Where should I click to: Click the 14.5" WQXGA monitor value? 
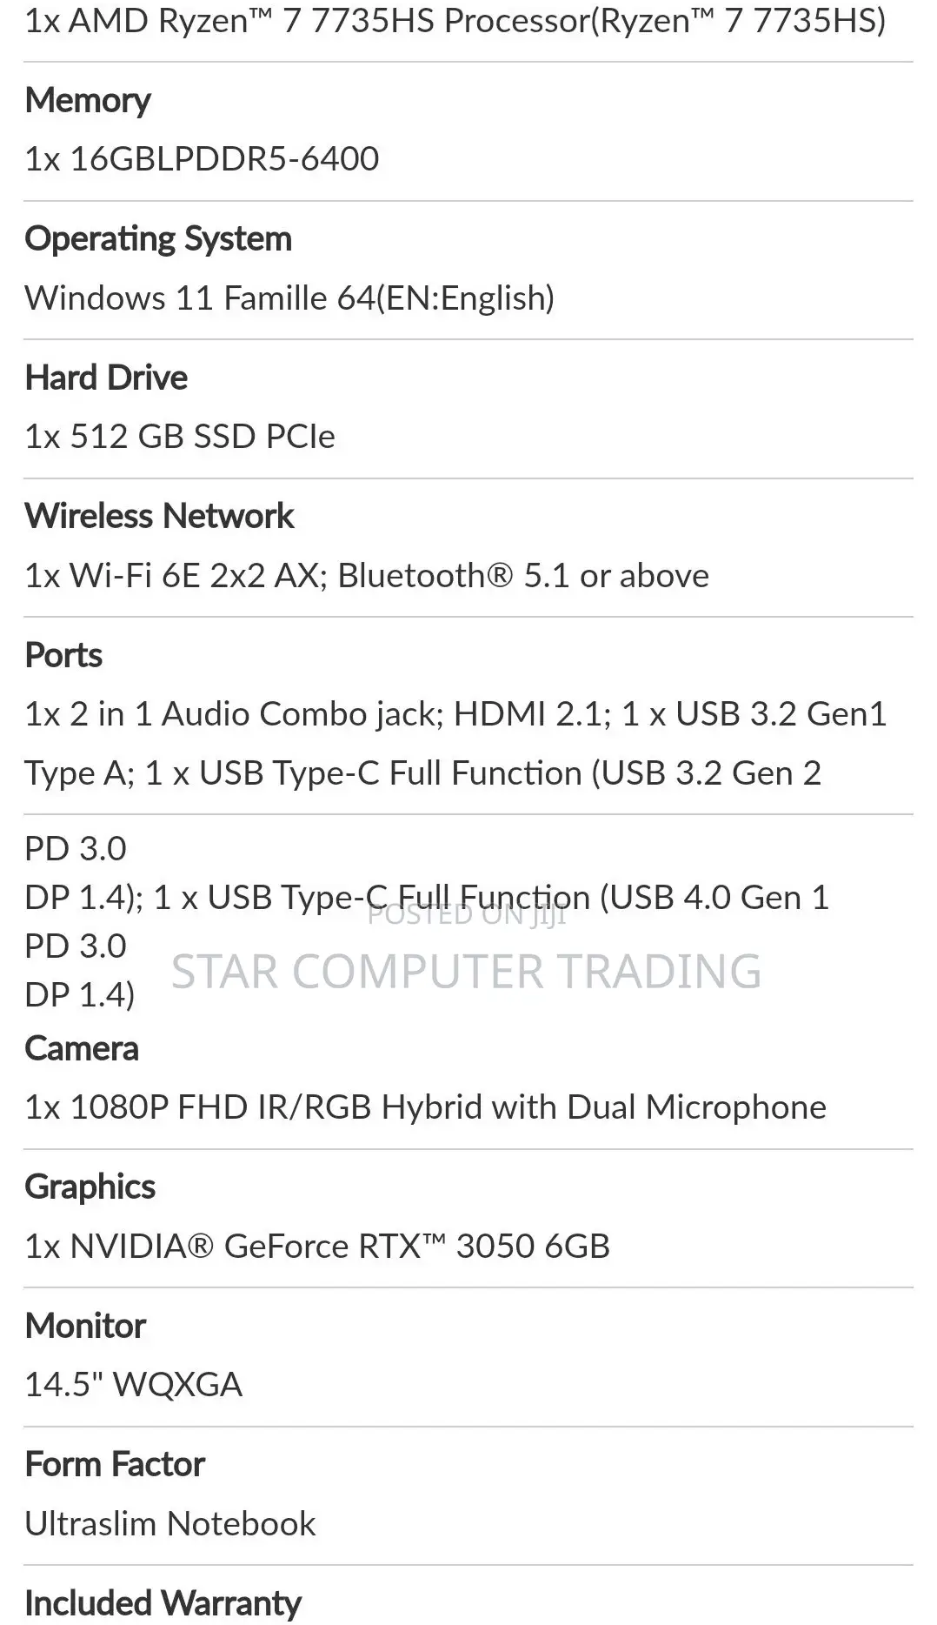tap(133, 1384)
